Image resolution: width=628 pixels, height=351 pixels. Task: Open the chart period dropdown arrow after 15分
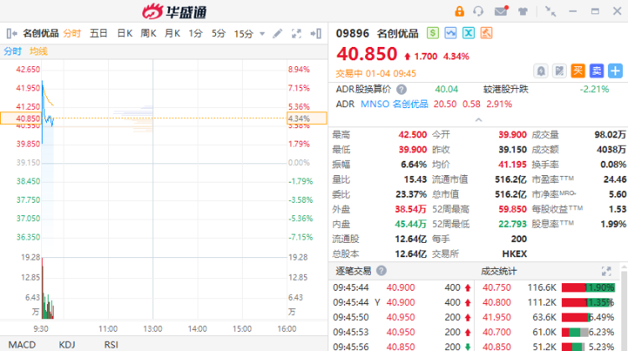pos(262,34)
